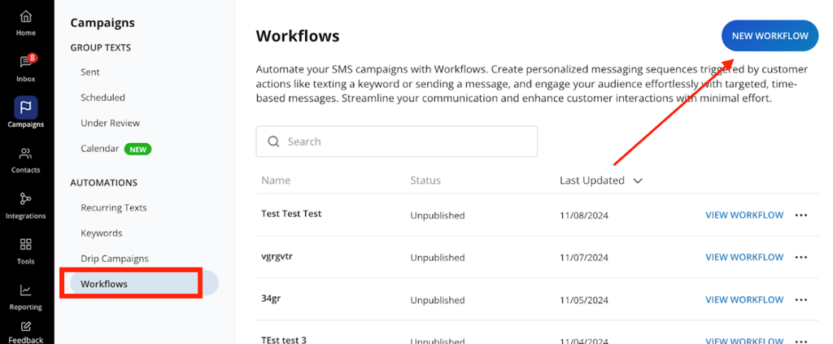View workflow for vgrgvtr
This screenshot has height=344, width=833.
[x=744, y=258]
